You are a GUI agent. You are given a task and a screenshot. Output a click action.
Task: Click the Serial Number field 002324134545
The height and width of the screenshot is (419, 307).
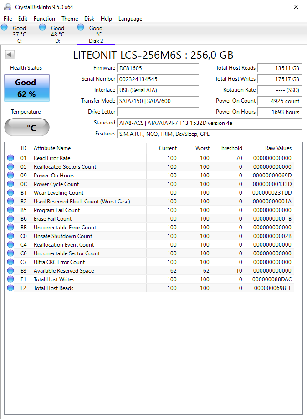158,79
